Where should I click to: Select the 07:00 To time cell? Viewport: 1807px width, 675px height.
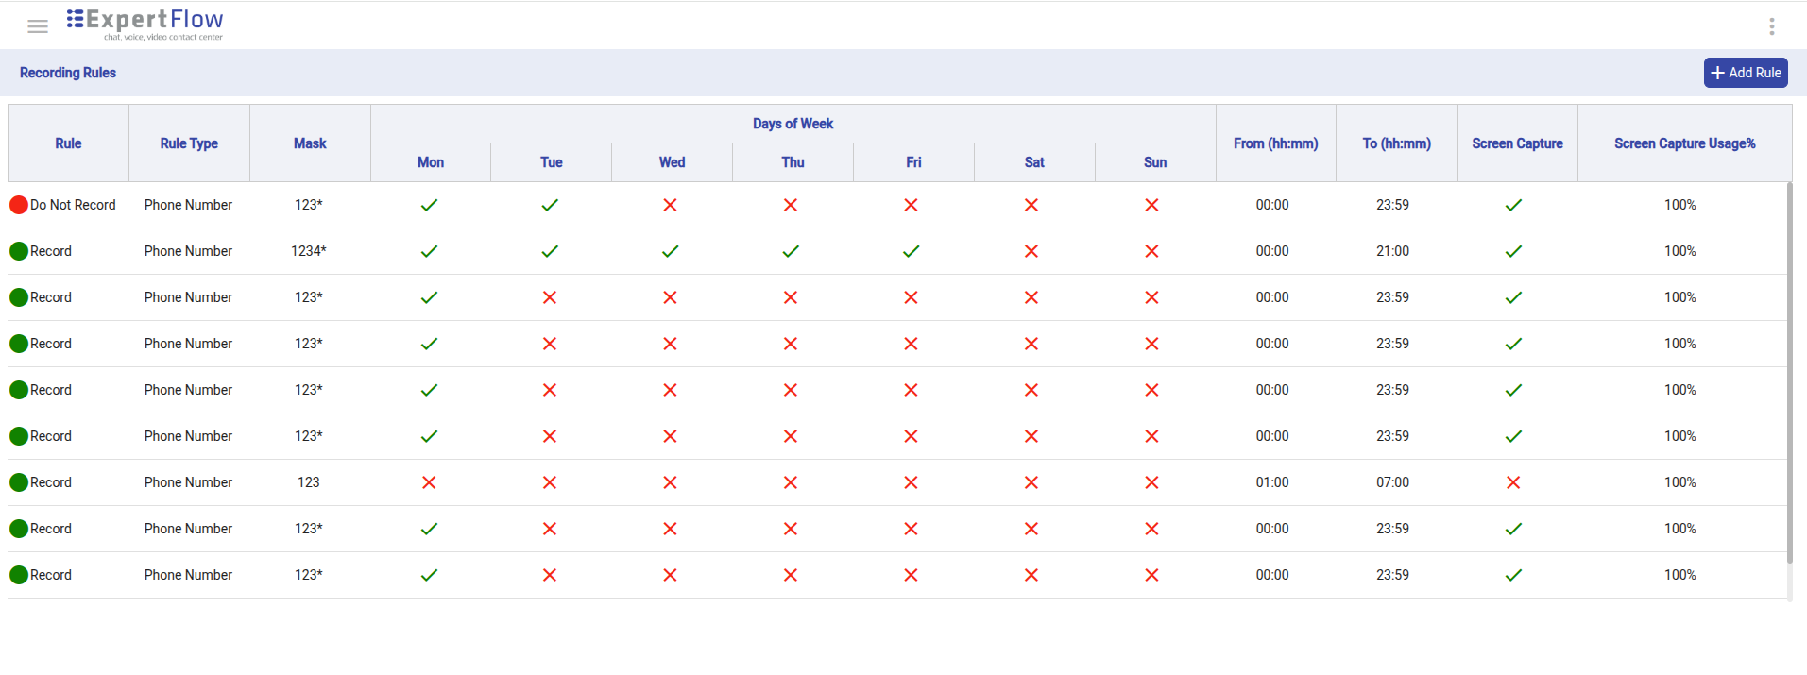coord(1392,482)
